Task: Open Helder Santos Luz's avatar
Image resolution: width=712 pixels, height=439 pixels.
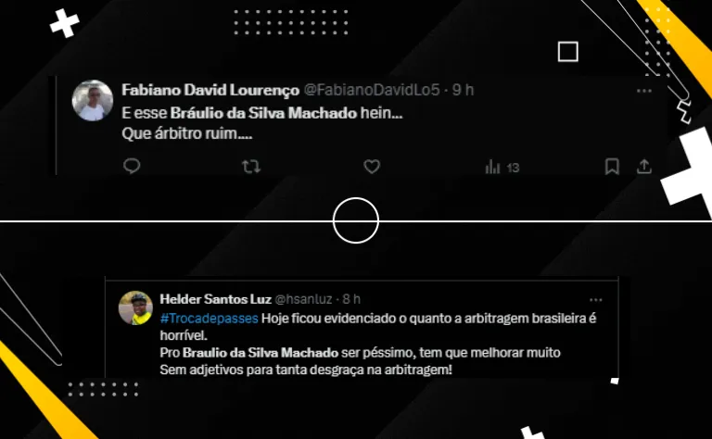Action: [135, 307]
